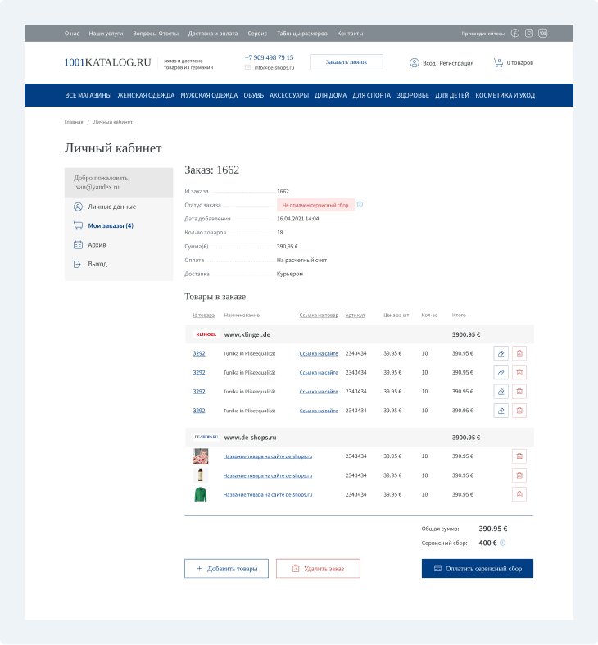Viewport: 598px width, 645px height.
Task: Select ДЛЯ СПОРТА category
Action: click(x=371, y=95)
